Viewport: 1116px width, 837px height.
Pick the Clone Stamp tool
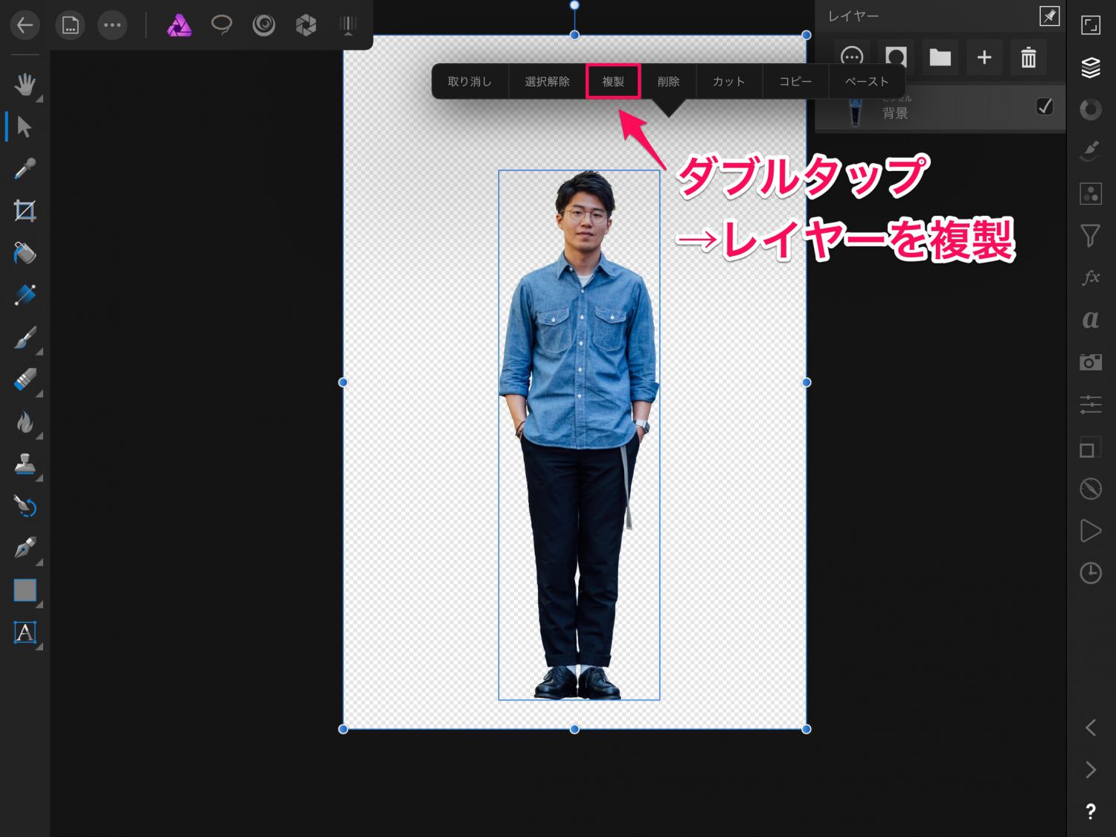pyautogui.click(x=25, y=464)
